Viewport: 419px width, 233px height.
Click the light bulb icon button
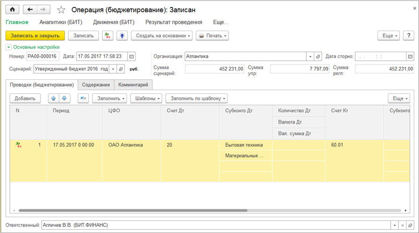(121, 36)
